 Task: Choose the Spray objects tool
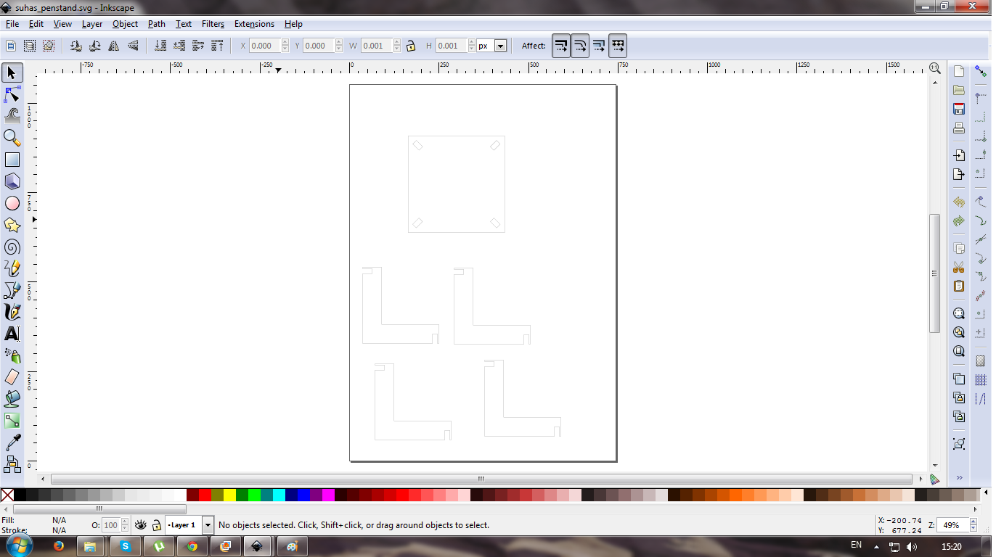pos(12,355)
